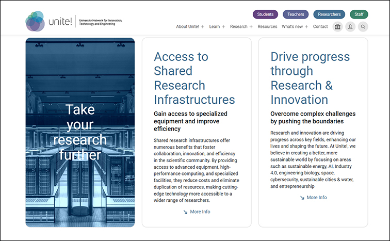The image size is (390, 241).
Task: Select the green Staff button
Action: point(359,14)
